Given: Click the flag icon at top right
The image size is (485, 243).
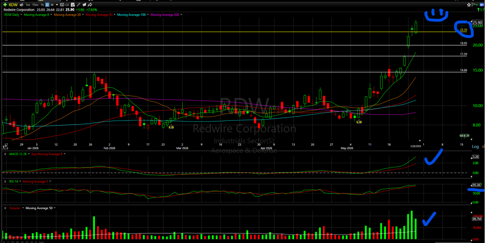Looking at the screenshot, I should 473,5.
